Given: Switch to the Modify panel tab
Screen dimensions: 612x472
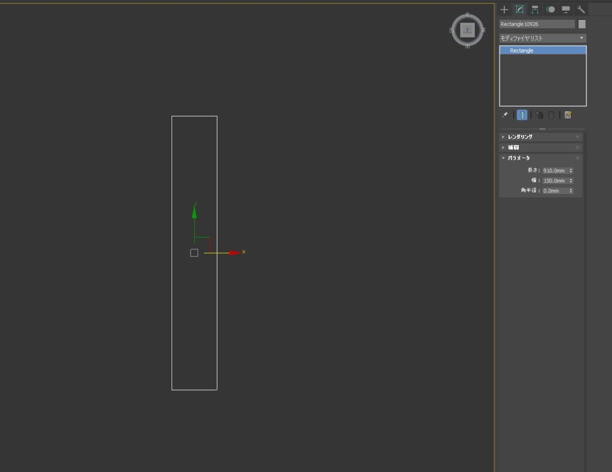Looking at the screenshot, I should (519, 10).
